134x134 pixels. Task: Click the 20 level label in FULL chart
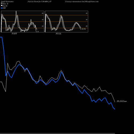tap(87, 26)
